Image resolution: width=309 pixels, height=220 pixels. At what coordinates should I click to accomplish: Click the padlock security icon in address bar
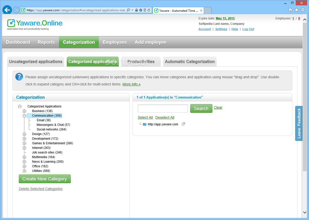(137, 10)
